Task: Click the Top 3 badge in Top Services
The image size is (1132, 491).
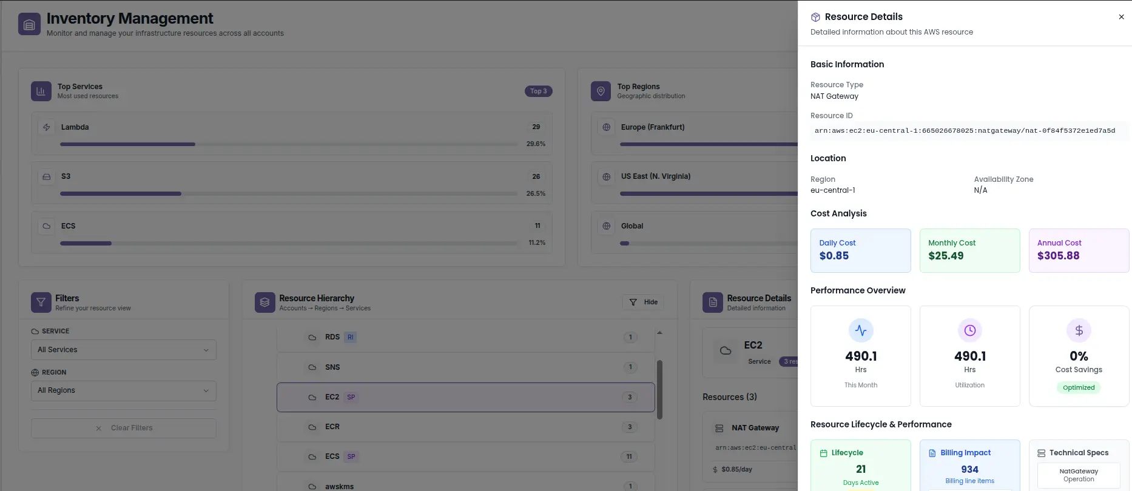Action: tap(538, 92)
